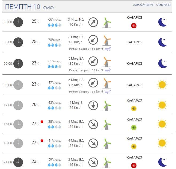The image size is (176, 169).
Task: Click the 00:00 clock icon
Action: pos(18,22)
